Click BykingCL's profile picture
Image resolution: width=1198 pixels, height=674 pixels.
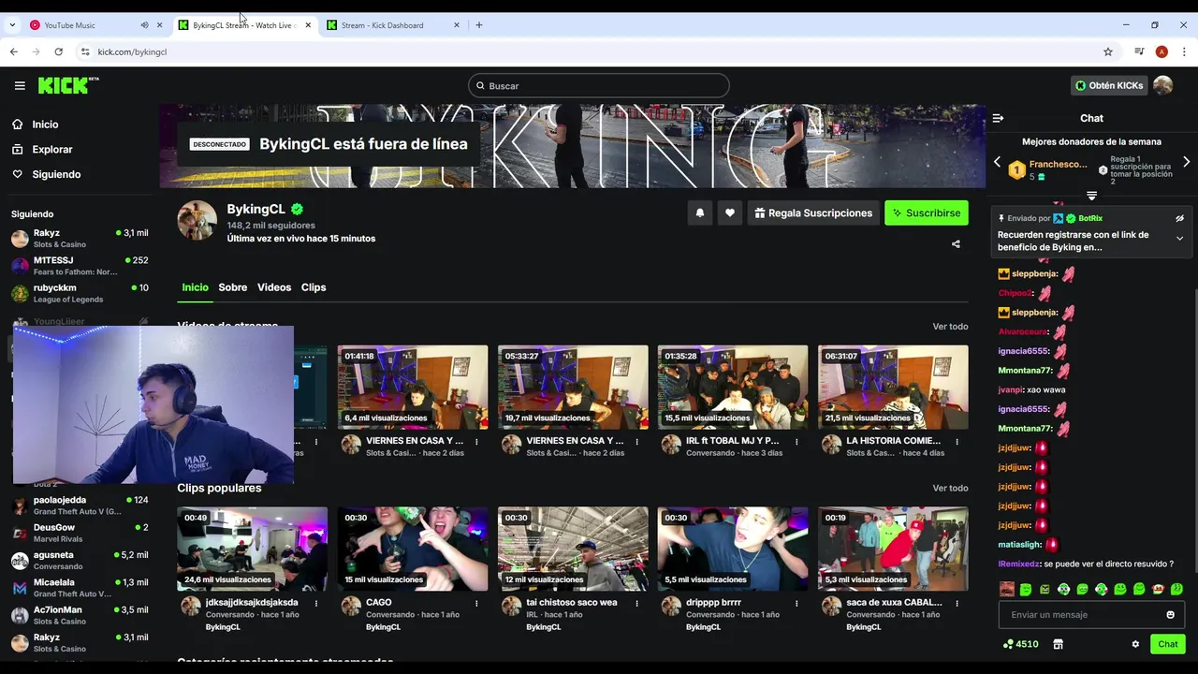click(197, 220)
